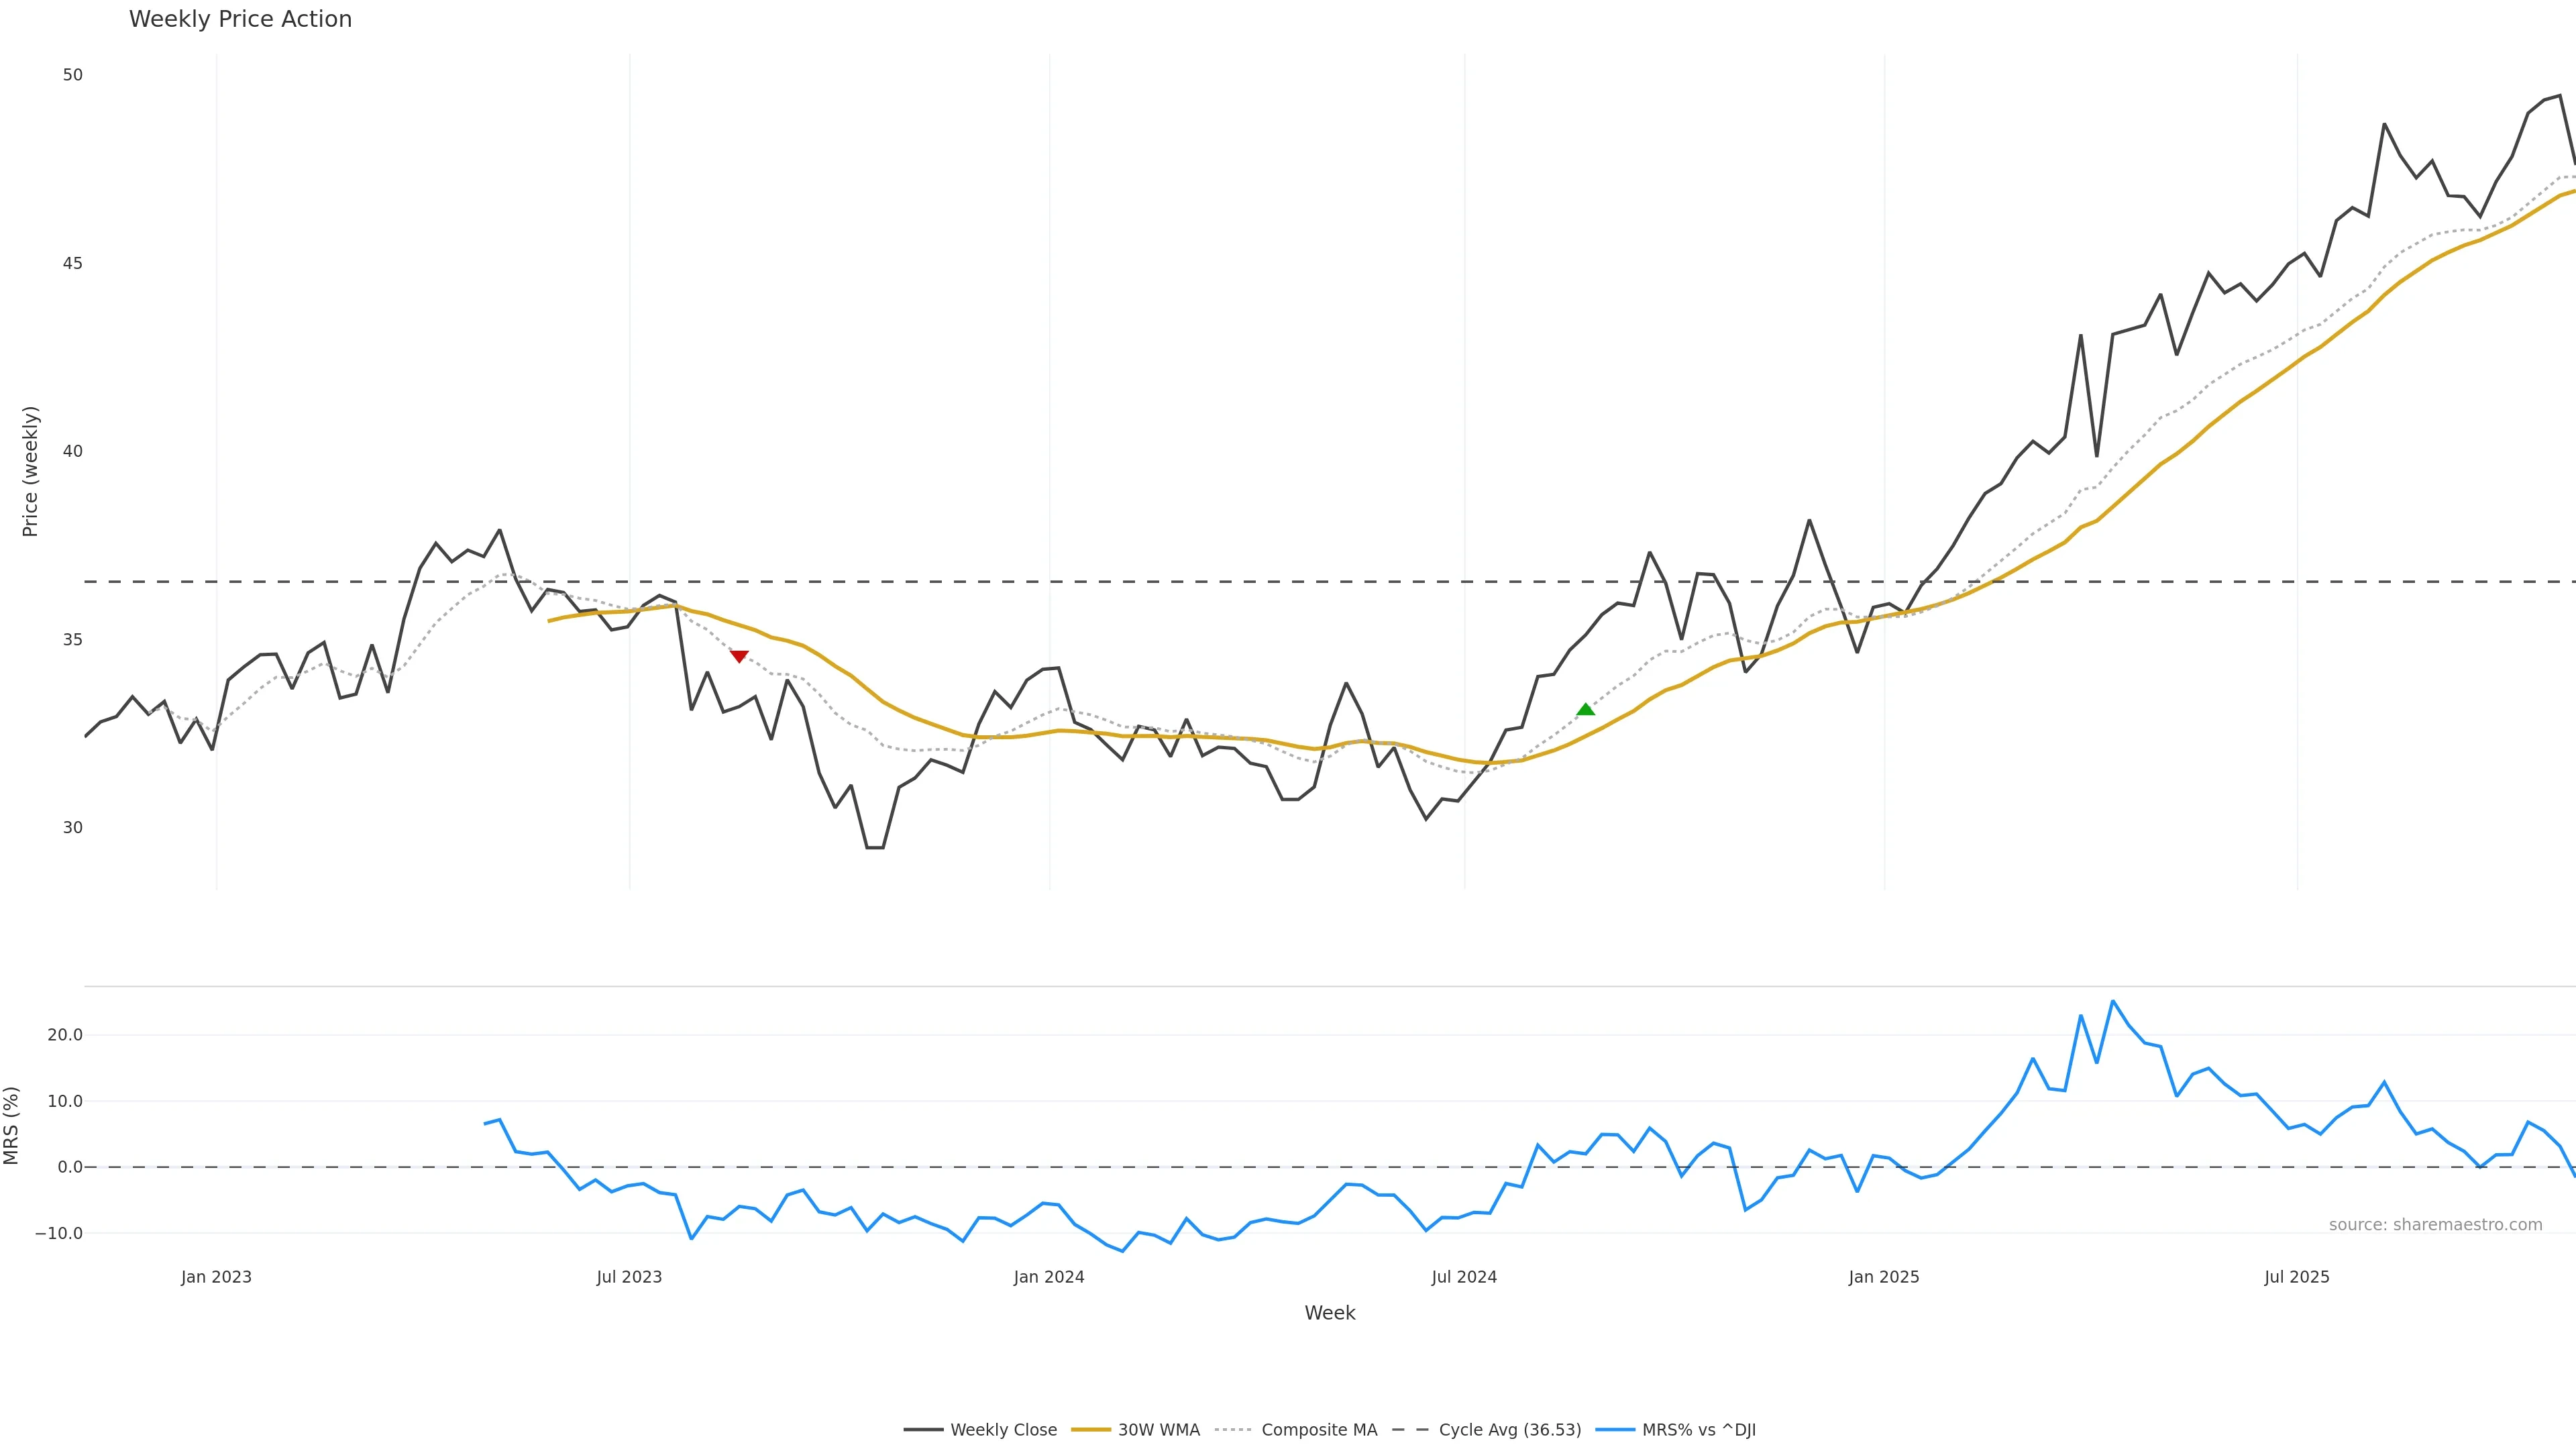Viewport: 2576px width, 1449px height.
Task: Click the MRS (%) y-axis title
Action: (12, 1125)
